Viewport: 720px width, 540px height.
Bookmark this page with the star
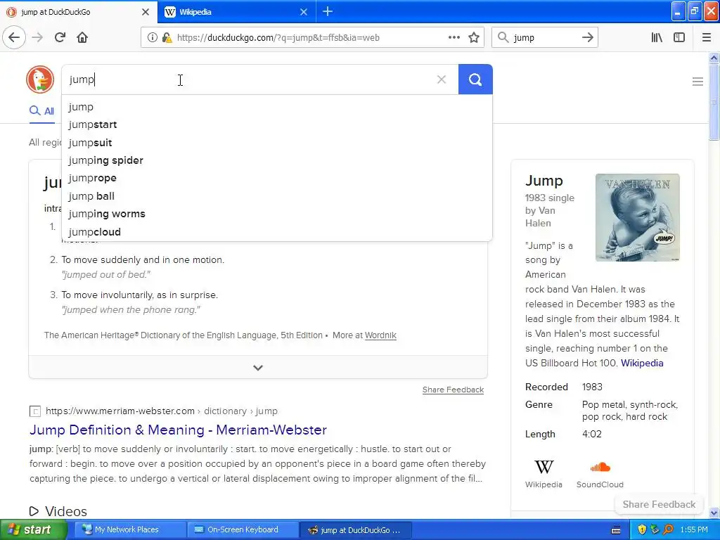coord(474,38)
